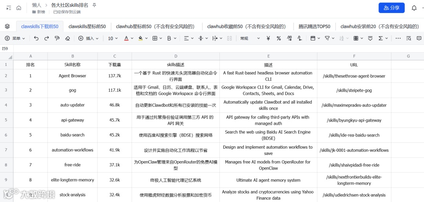Expand the sum function dropdown arrow

387,38
